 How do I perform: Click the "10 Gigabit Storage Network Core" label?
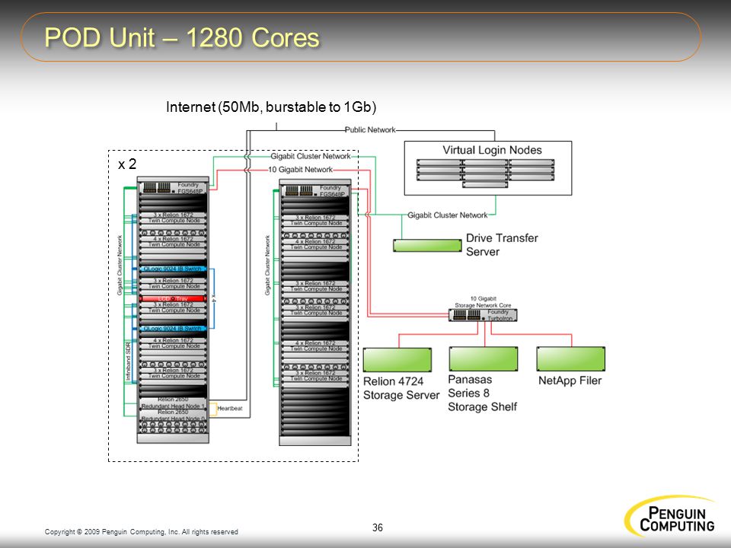click(x=483, y=302)
